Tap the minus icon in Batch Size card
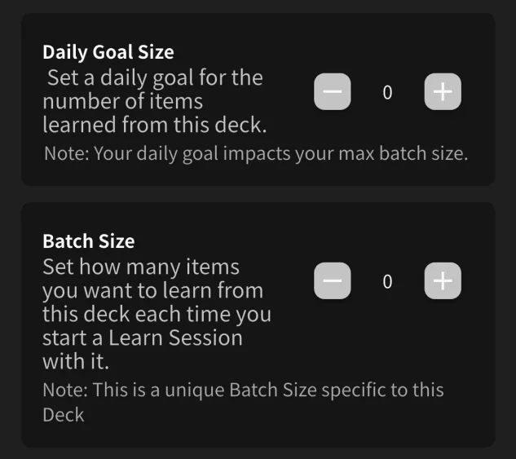The width and height of the screenshot is (516, 459). point(333,281)
